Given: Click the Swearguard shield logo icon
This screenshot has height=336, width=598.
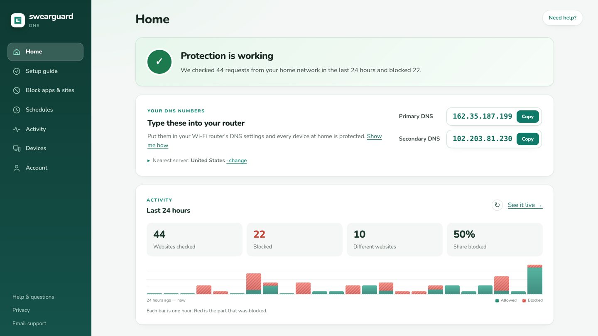Looking at the screenshot, I should click(x=18, y=20).
